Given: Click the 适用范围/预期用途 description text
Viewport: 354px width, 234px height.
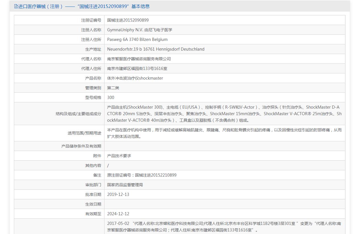Looking at the screenshot, I should (x=224, y=133).
